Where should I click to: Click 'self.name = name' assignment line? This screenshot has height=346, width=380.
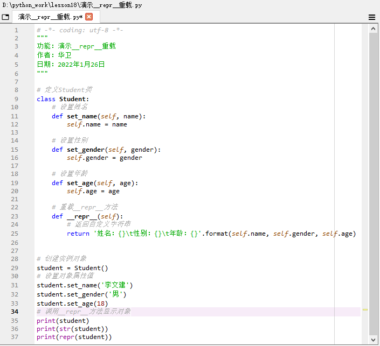coord(97,125)
